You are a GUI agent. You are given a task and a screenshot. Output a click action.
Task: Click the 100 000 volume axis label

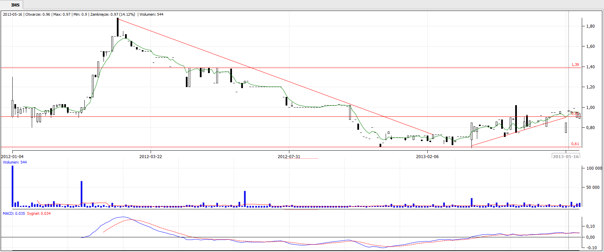click(x=594, y=168)
